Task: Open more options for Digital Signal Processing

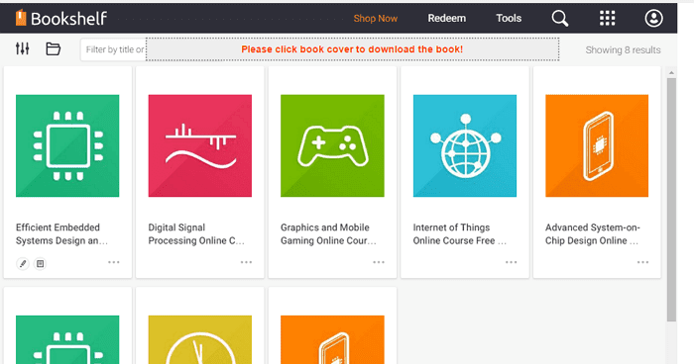Action: (246, 262)
